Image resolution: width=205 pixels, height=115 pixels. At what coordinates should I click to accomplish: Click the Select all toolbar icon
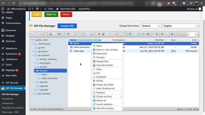click(x=130, y=34)
